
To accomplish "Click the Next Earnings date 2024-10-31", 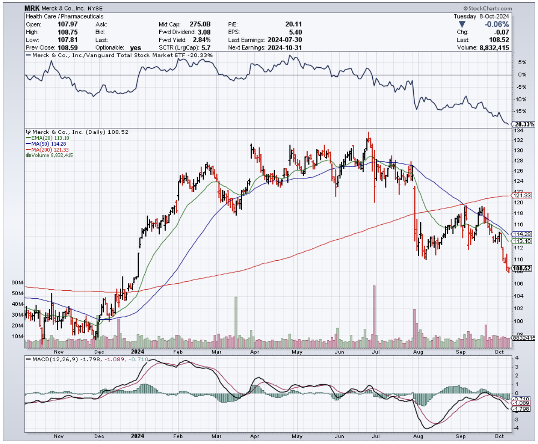I will pos(285,48).
